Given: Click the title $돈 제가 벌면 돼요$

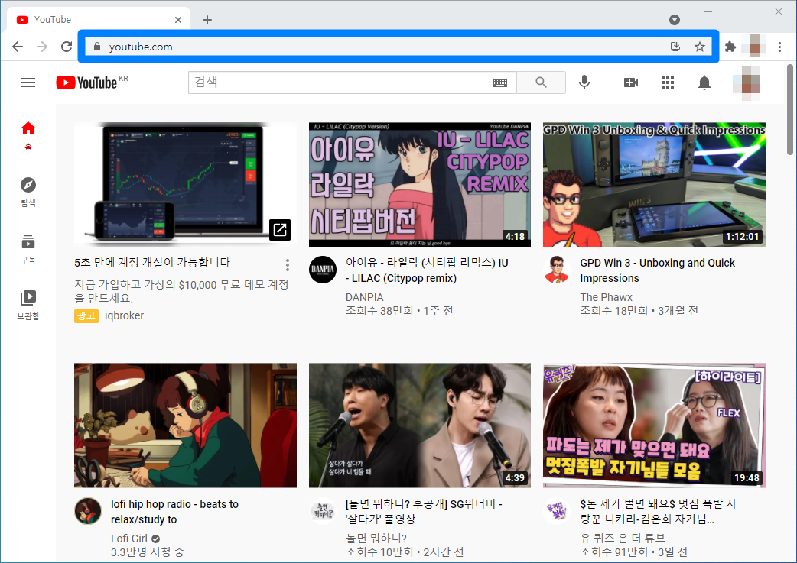Looking at the screenshot, I should click(x=658, y=512).
